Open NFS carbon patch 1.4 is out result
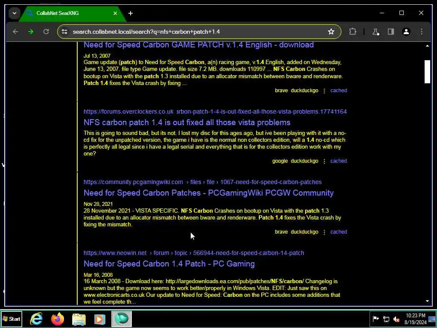The height and width of the screenshot is (328, 437). (x=187, y=123)
